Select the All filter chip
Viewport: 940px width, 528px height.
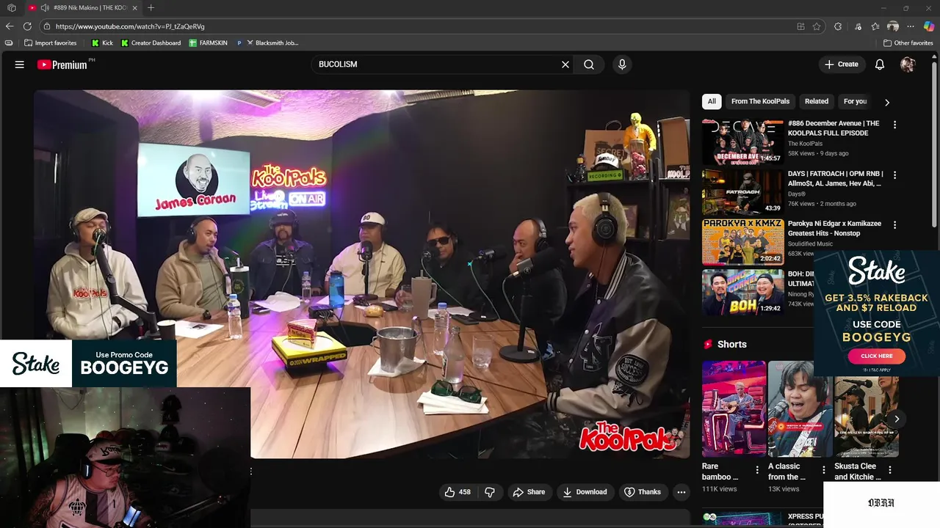coord(712,101)
